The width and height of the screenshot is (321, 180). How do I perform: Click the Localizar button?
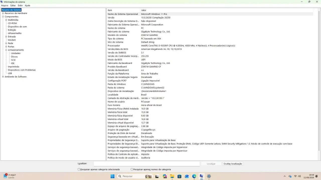211,164
